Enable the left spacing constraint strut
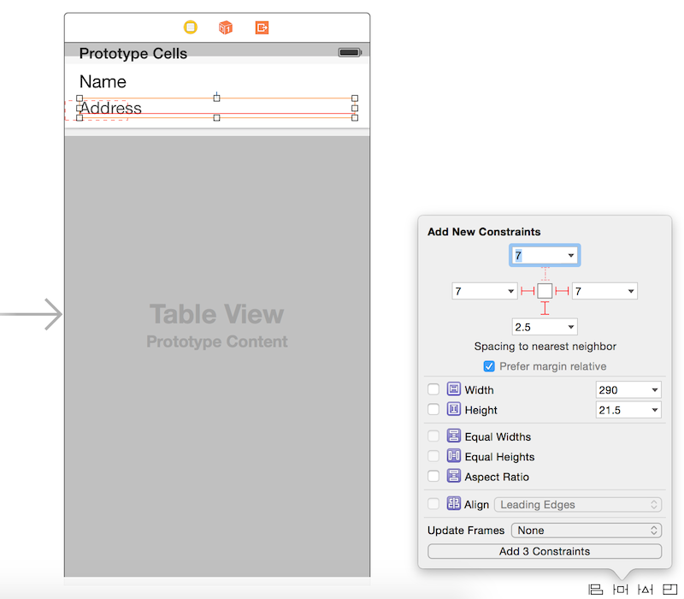The image size is (684, 599). point(528,291)
